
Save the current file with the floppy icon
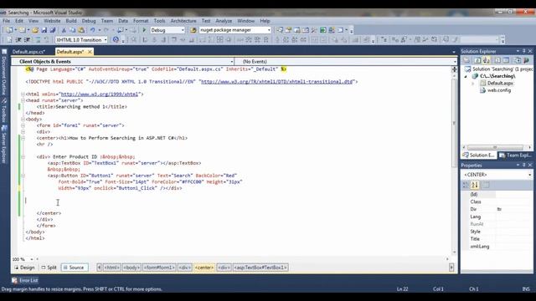(44, 30)
